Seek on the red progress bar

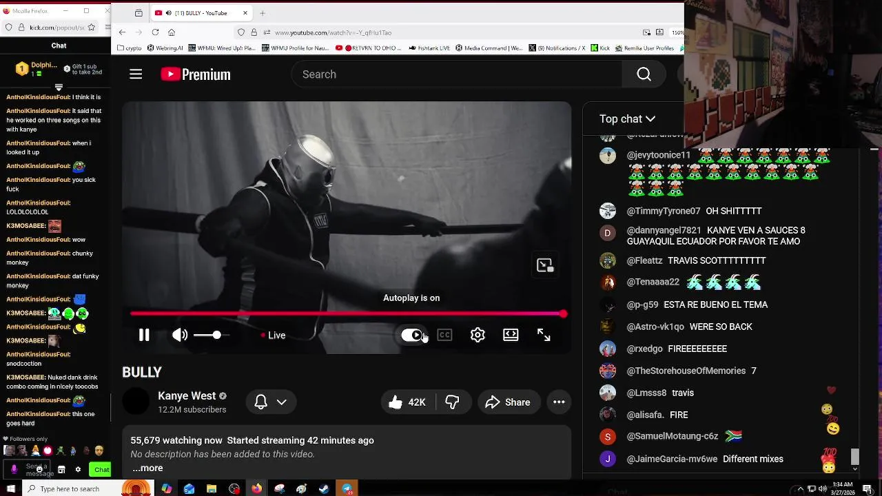pyautogui.click(x=348, y=313)
